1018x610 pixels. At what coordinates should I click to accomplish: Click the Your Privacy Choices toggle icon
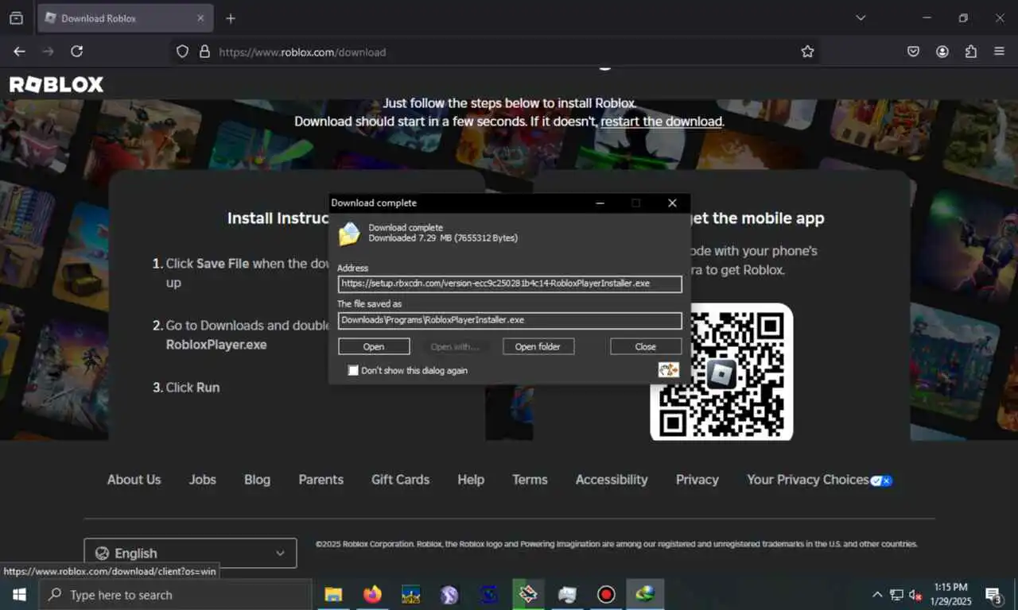tap(881, 481)
